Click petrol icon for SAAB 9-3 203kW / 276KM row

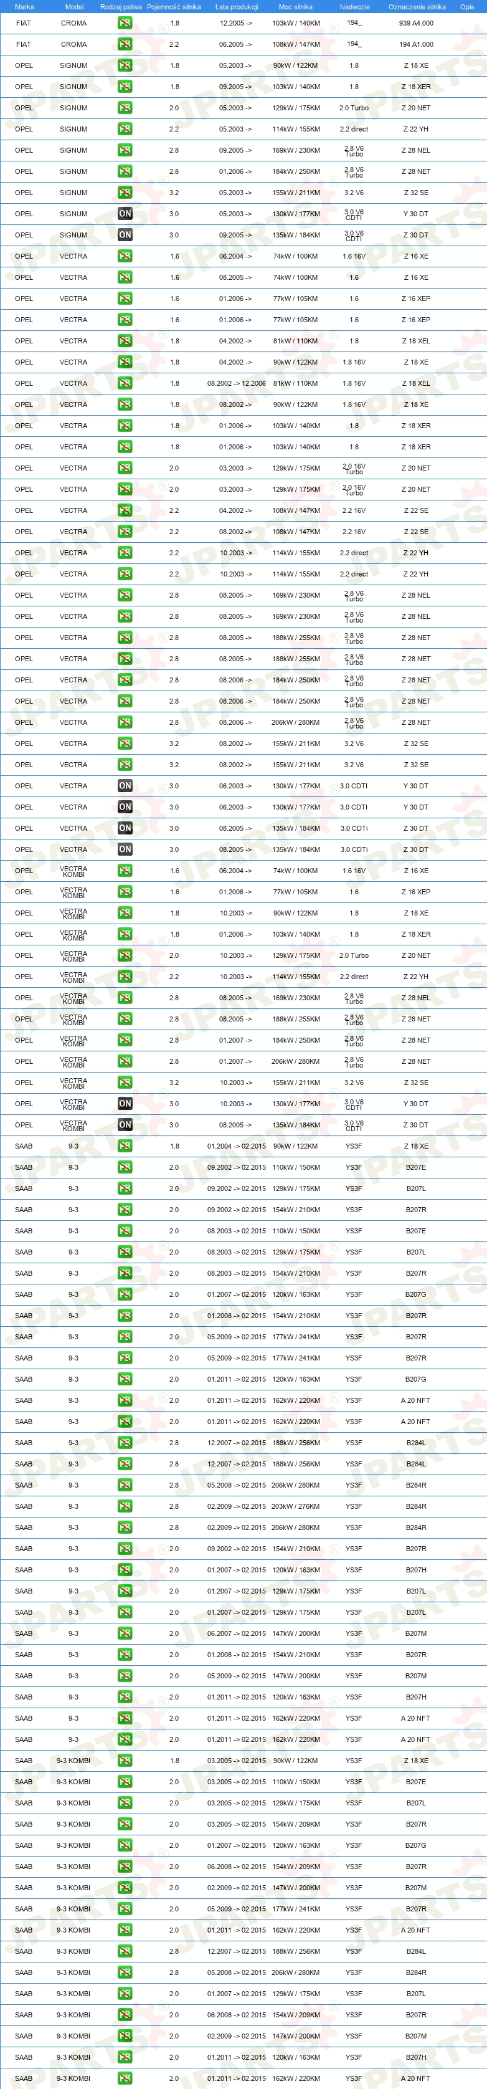coord(125,1506)
